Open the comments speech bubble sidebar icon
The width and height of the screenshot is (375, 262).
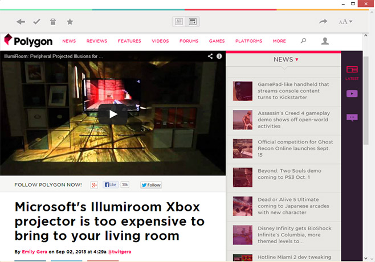(x=352, y=117)
